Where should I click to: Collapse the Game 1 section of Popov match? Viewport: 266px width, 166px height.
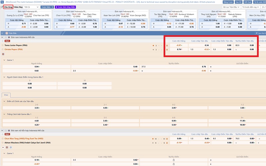click(x=4, y=60)
